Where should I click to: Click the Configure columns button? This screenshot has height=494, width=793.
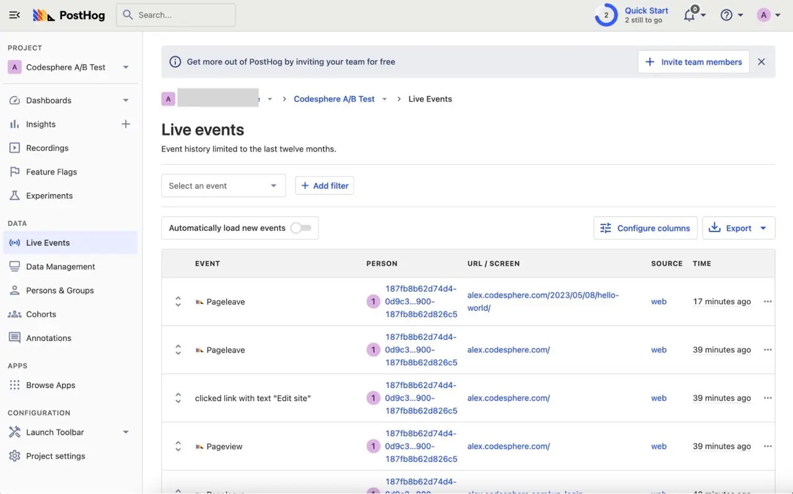point(645,228)
